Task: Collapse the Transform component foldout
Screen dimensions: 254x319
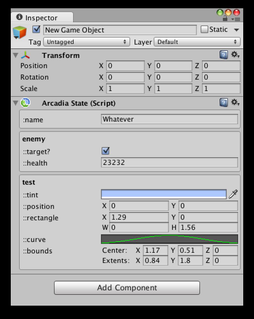Action: (x=16, y=55)
